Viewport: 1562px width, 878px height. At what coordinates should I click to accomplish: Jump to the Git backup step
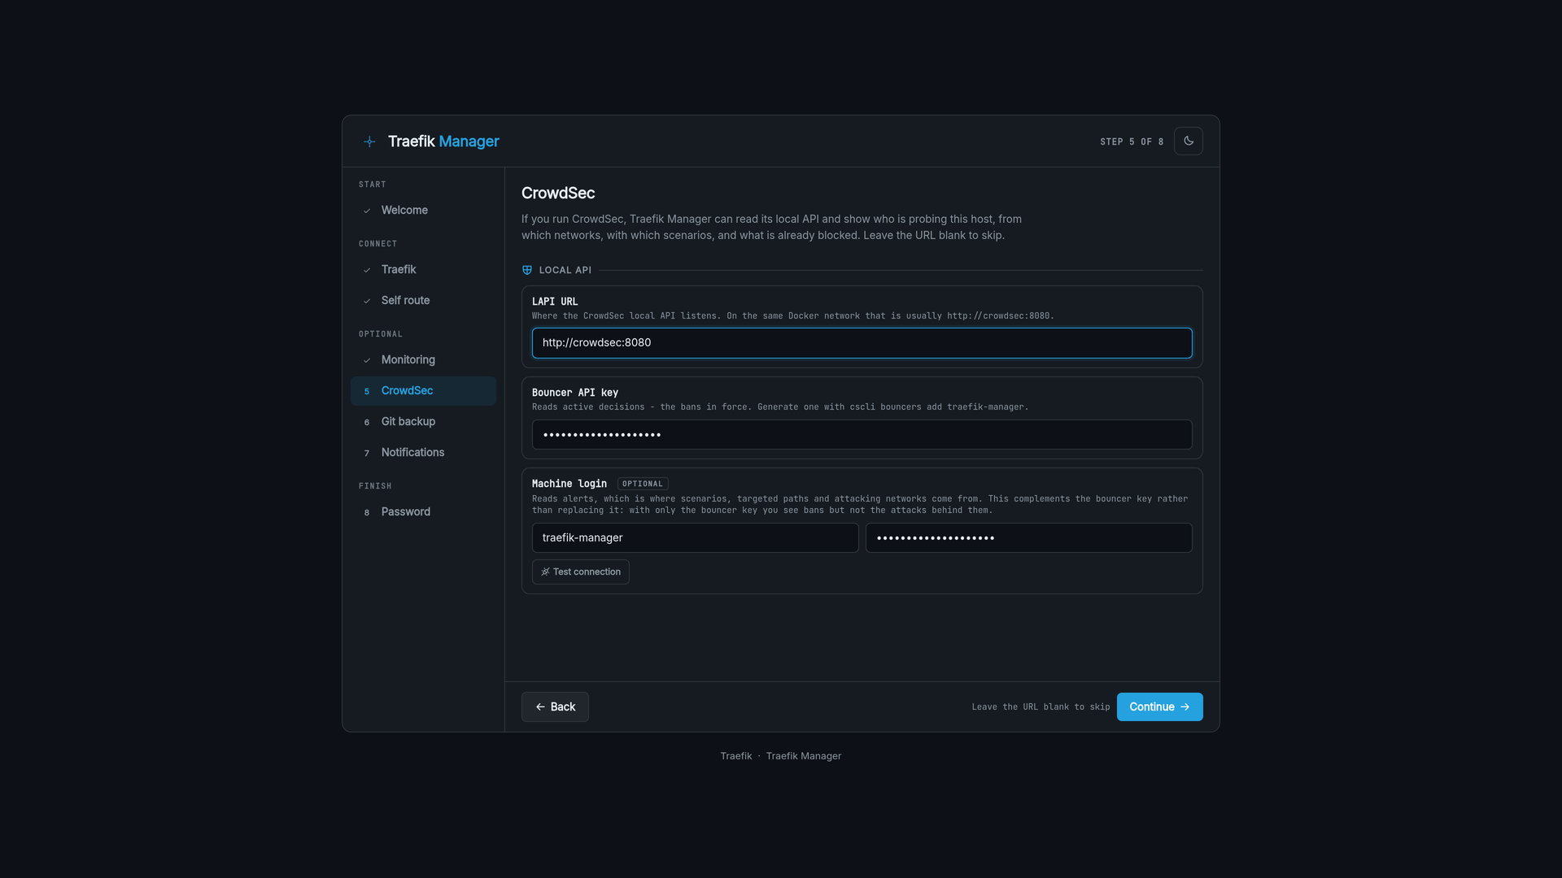coord(423,422)
